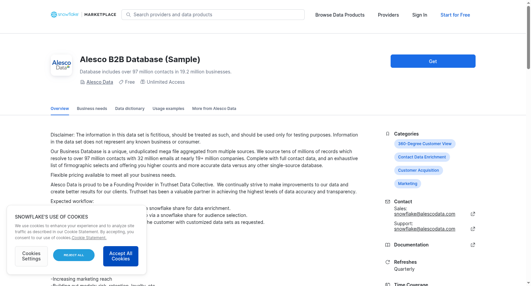Open the Alesco Data provider link

click(x=100, y=82)
